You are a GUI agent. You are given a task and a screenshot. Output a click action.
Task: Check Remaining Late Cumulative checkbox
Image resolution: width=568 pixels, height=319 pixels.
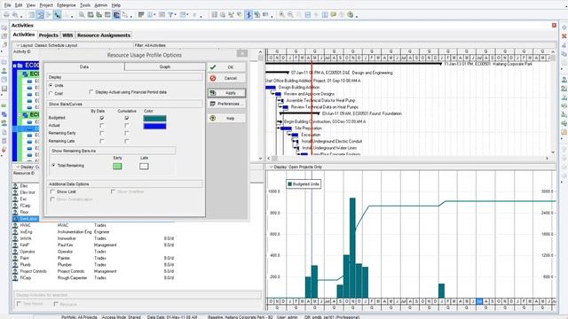[x=126, y=141]
